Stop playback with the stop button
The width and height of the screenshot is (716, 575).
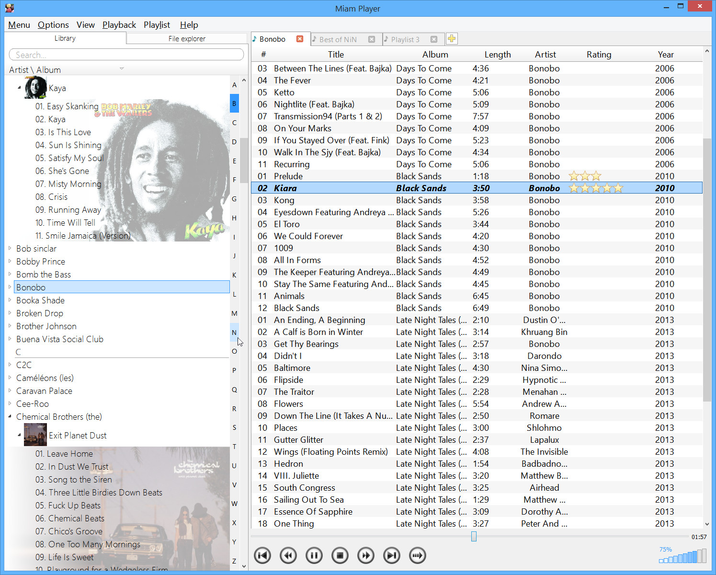[x=340, y=555]
